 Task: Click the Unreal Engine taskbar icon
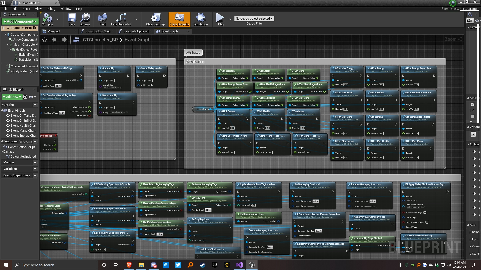click(252, 265)
